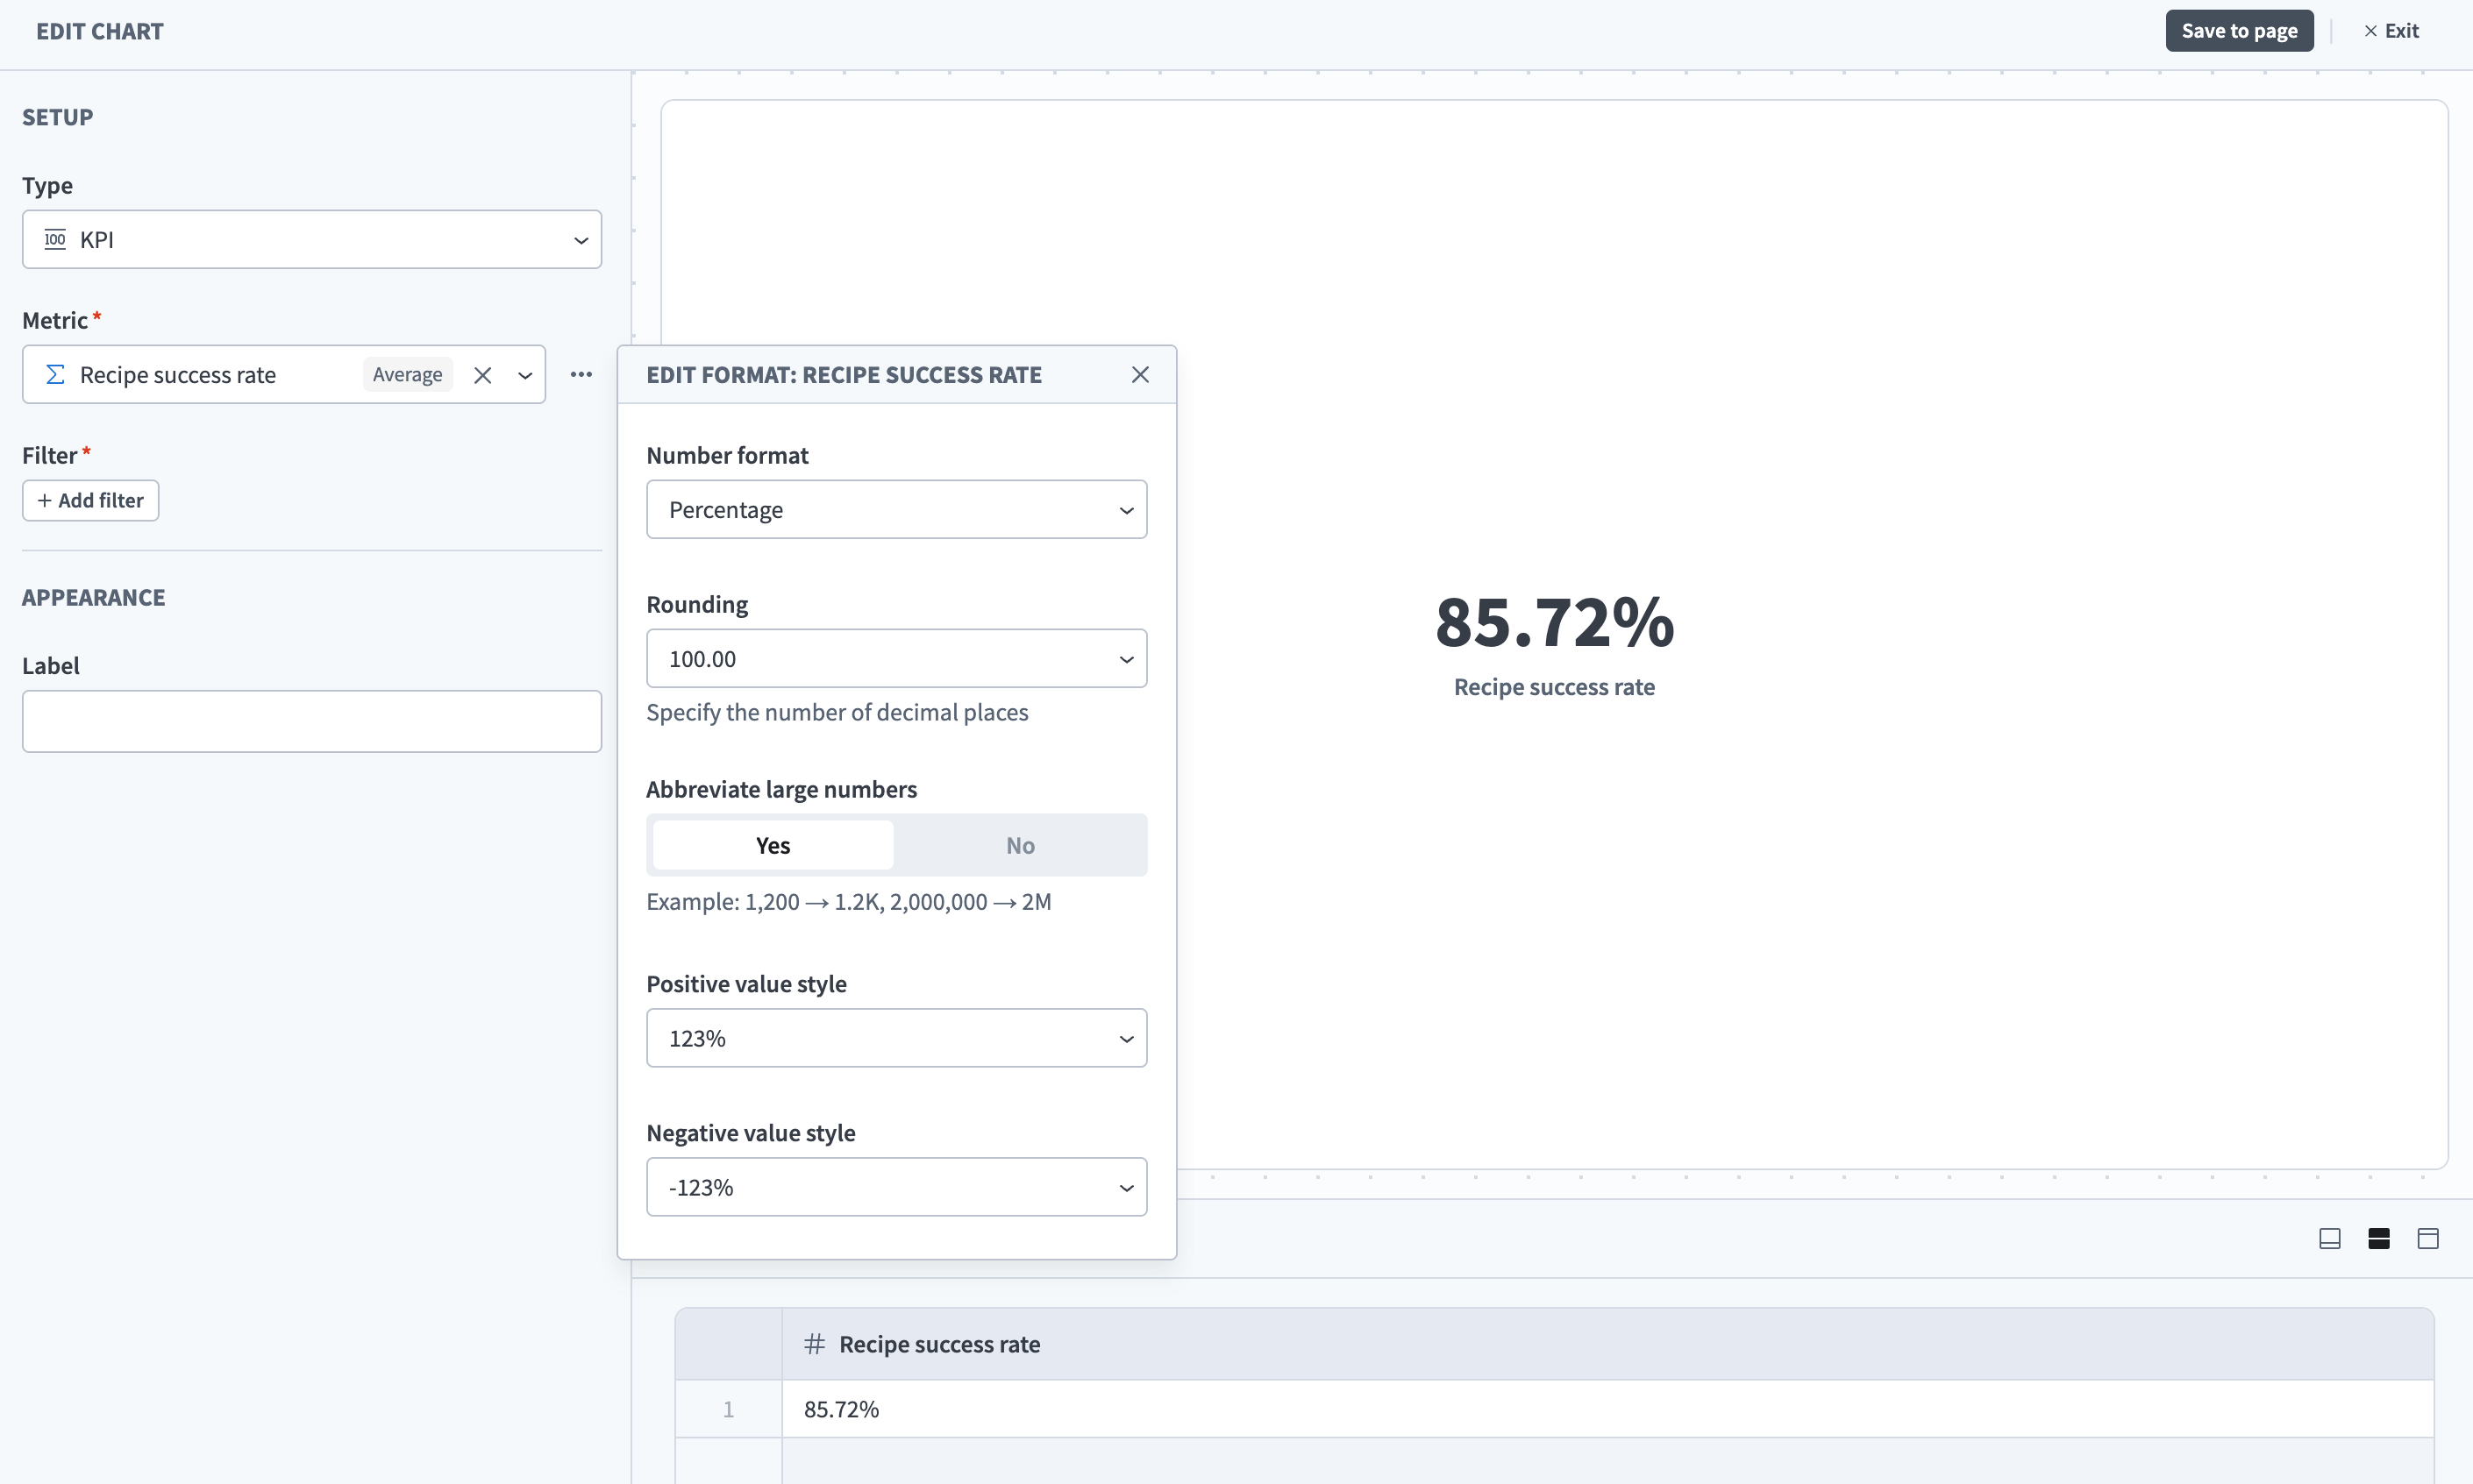Screen dimensions: 2473x1484
Task: Click the Save to page button
Action: pos(2239,31)
